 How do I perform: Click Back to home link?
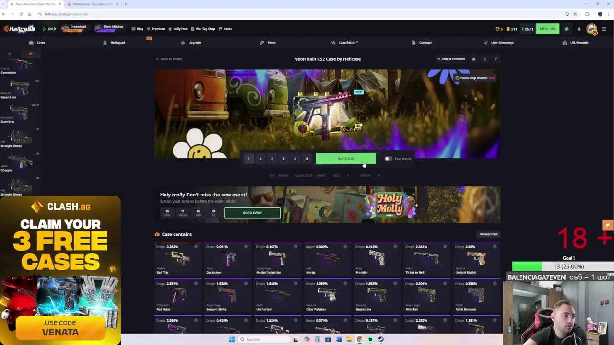pyautogui.click(x=169, y=59)
